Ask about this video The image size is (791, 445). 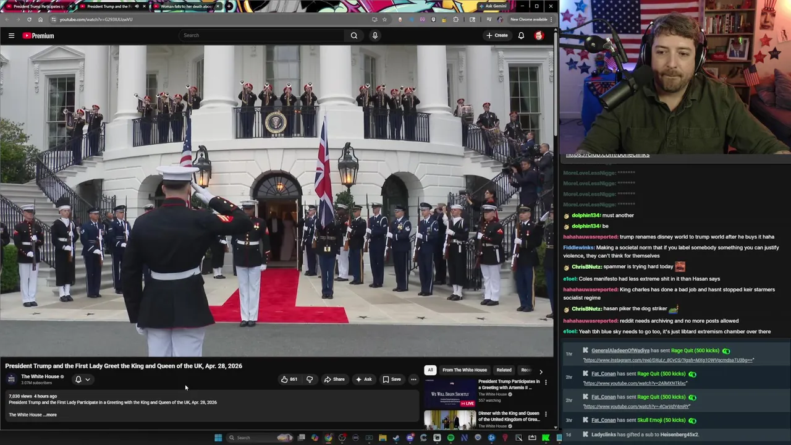pyautogui.click(x=363, y=379)
